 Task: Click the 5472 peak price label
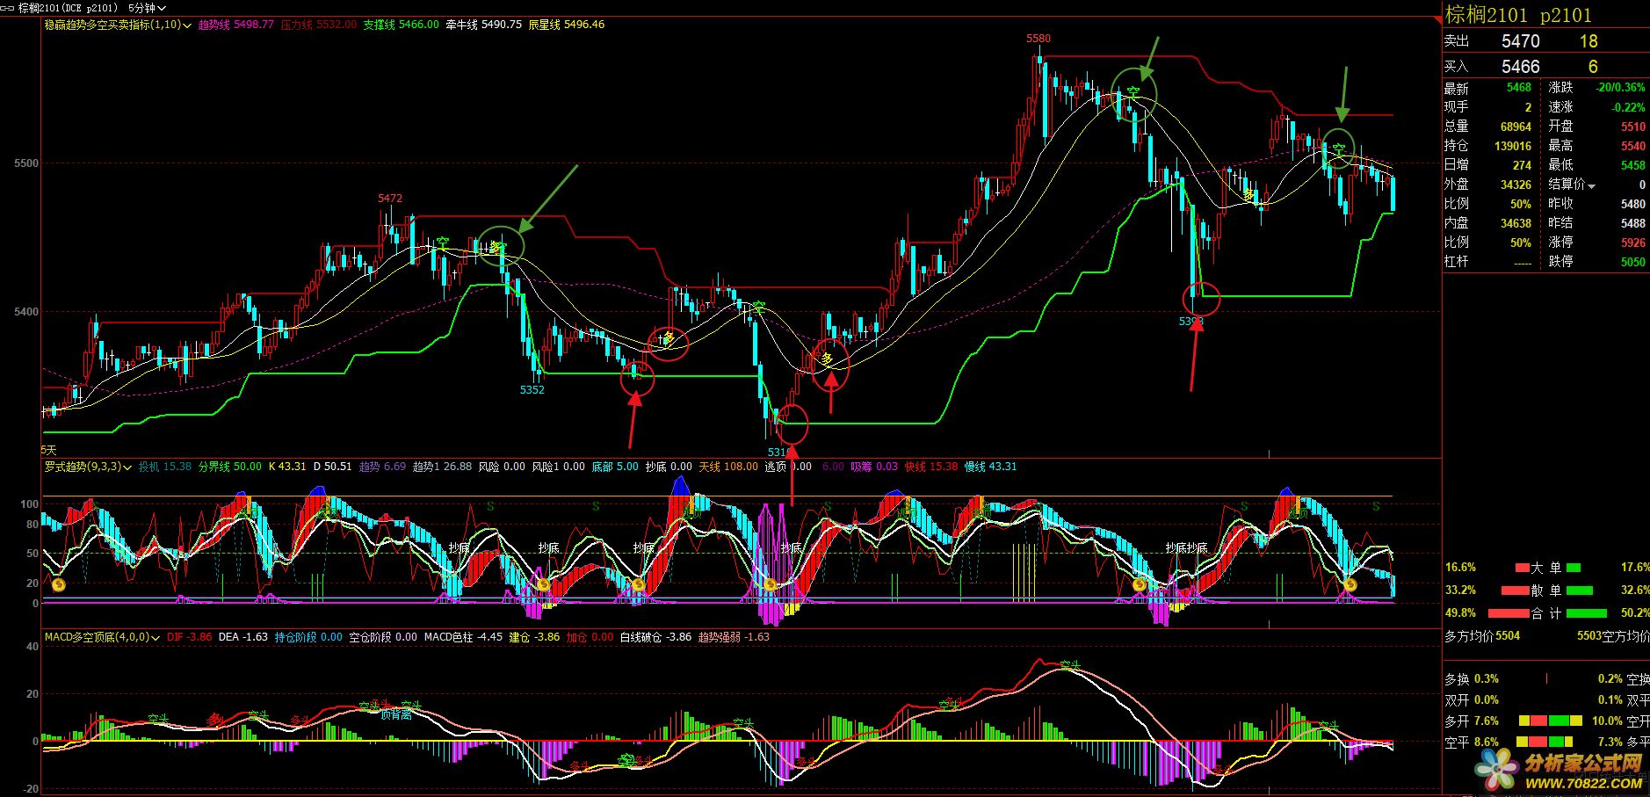pyautogui.click(x=390, y=199)
